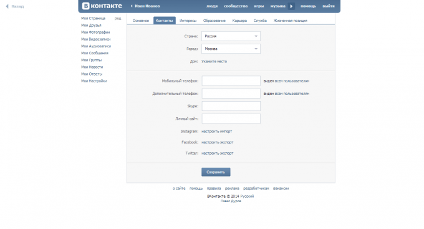
Task: Focus the Мобильный телефон input field
Action: tap(231, 81)
